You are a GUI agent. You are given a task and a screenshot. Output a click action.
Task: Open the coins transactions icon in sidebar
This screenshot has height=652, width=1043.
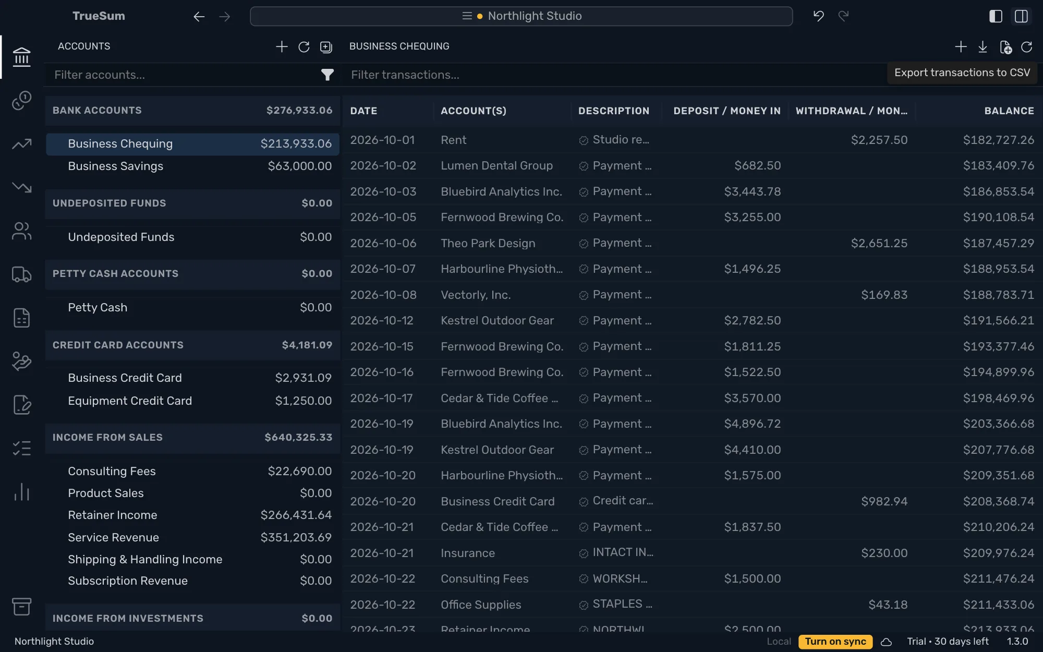coord(21,100)
